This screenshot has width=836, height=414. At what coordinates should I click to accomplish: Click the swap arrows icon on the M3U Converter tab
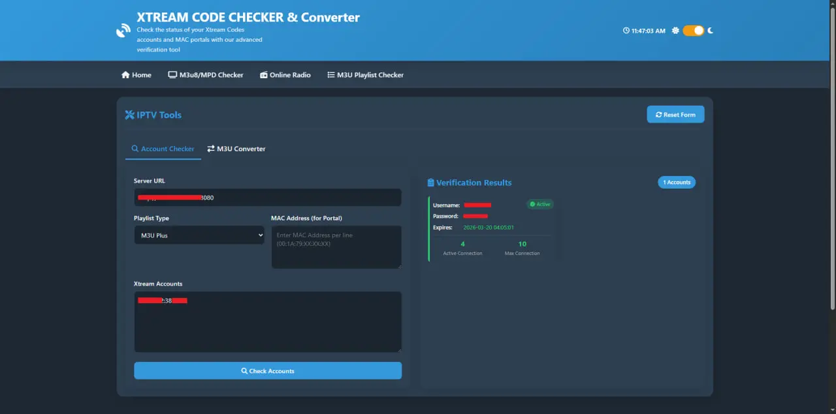211,149
